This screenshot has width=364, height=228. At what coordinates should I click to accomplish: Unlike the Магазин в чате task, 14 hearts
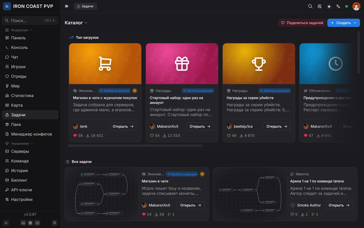click(x=144, y=214)
